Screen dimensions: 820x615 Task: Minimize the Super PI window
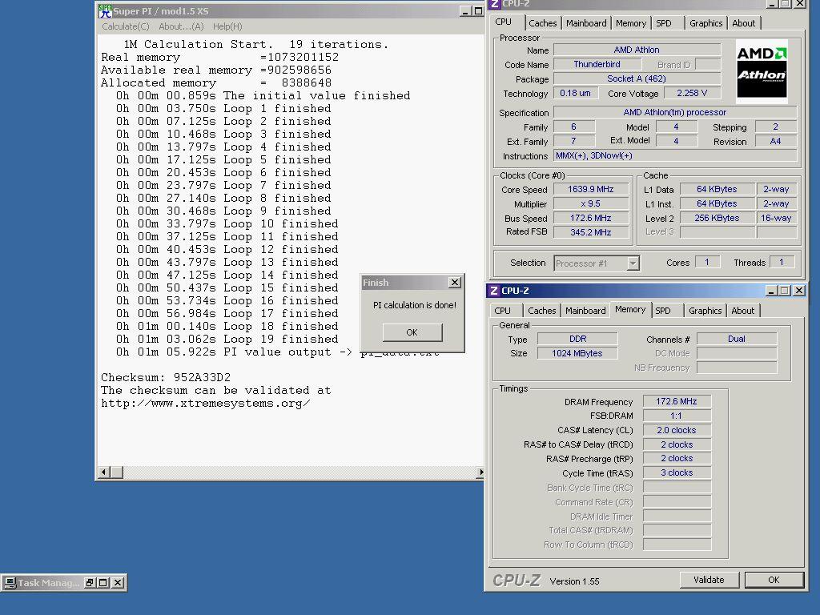click(465, 11)
